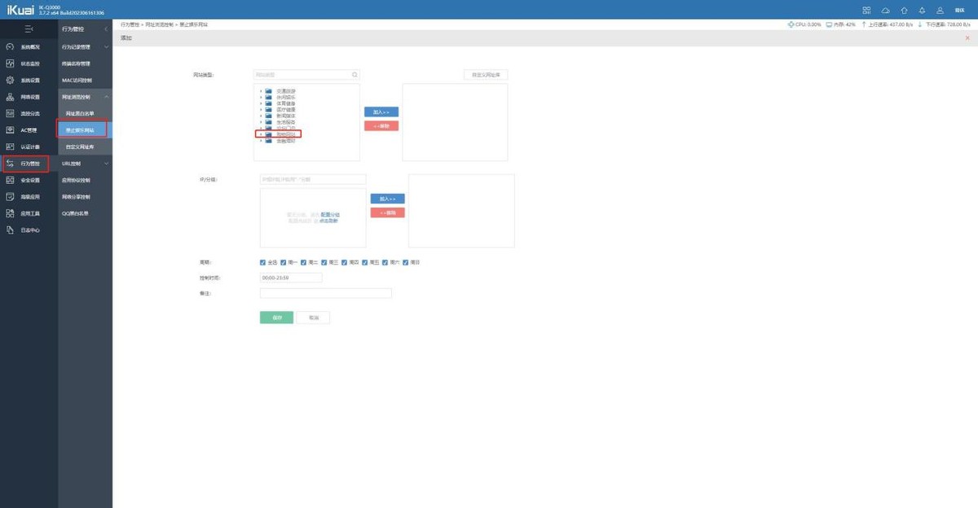Viewport: 978px width, 508px height.
Task: Open notifications bell icon
Action: [922, 10]
